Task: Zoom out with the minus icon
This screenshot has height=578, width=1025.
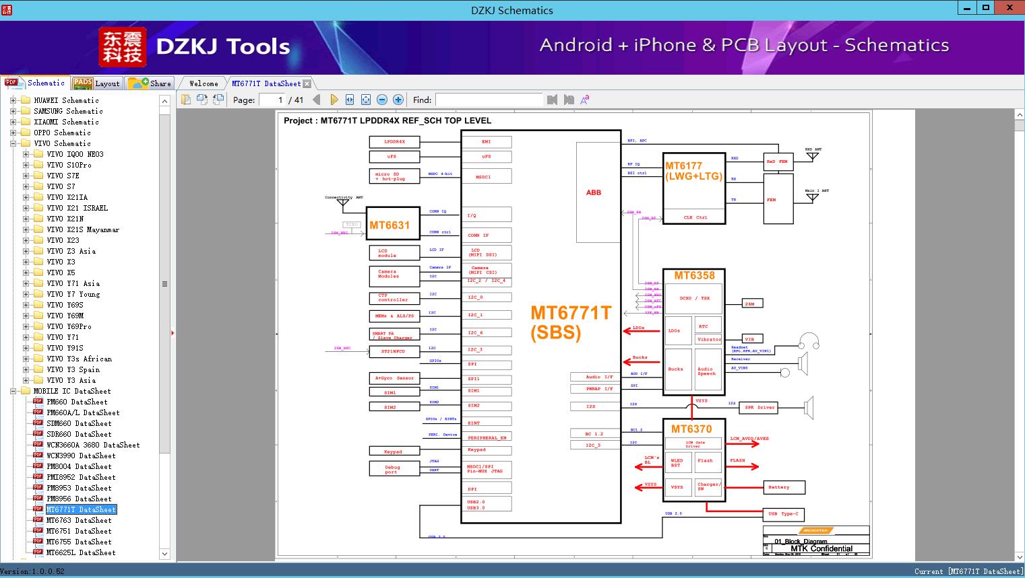Action: click(x=382, y=100)
